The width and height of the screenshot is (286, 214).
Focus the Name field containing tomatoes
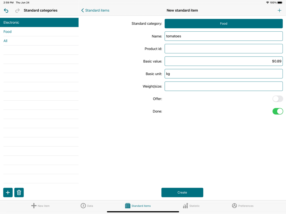pos(224,36)
